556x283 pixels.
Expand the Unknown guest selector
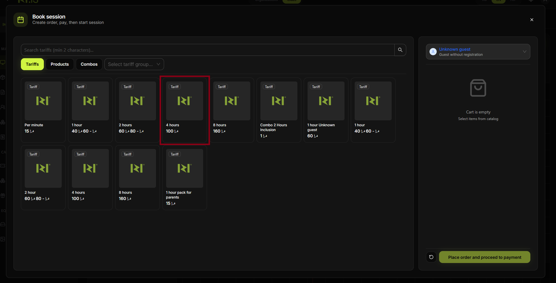coord(478,52)
